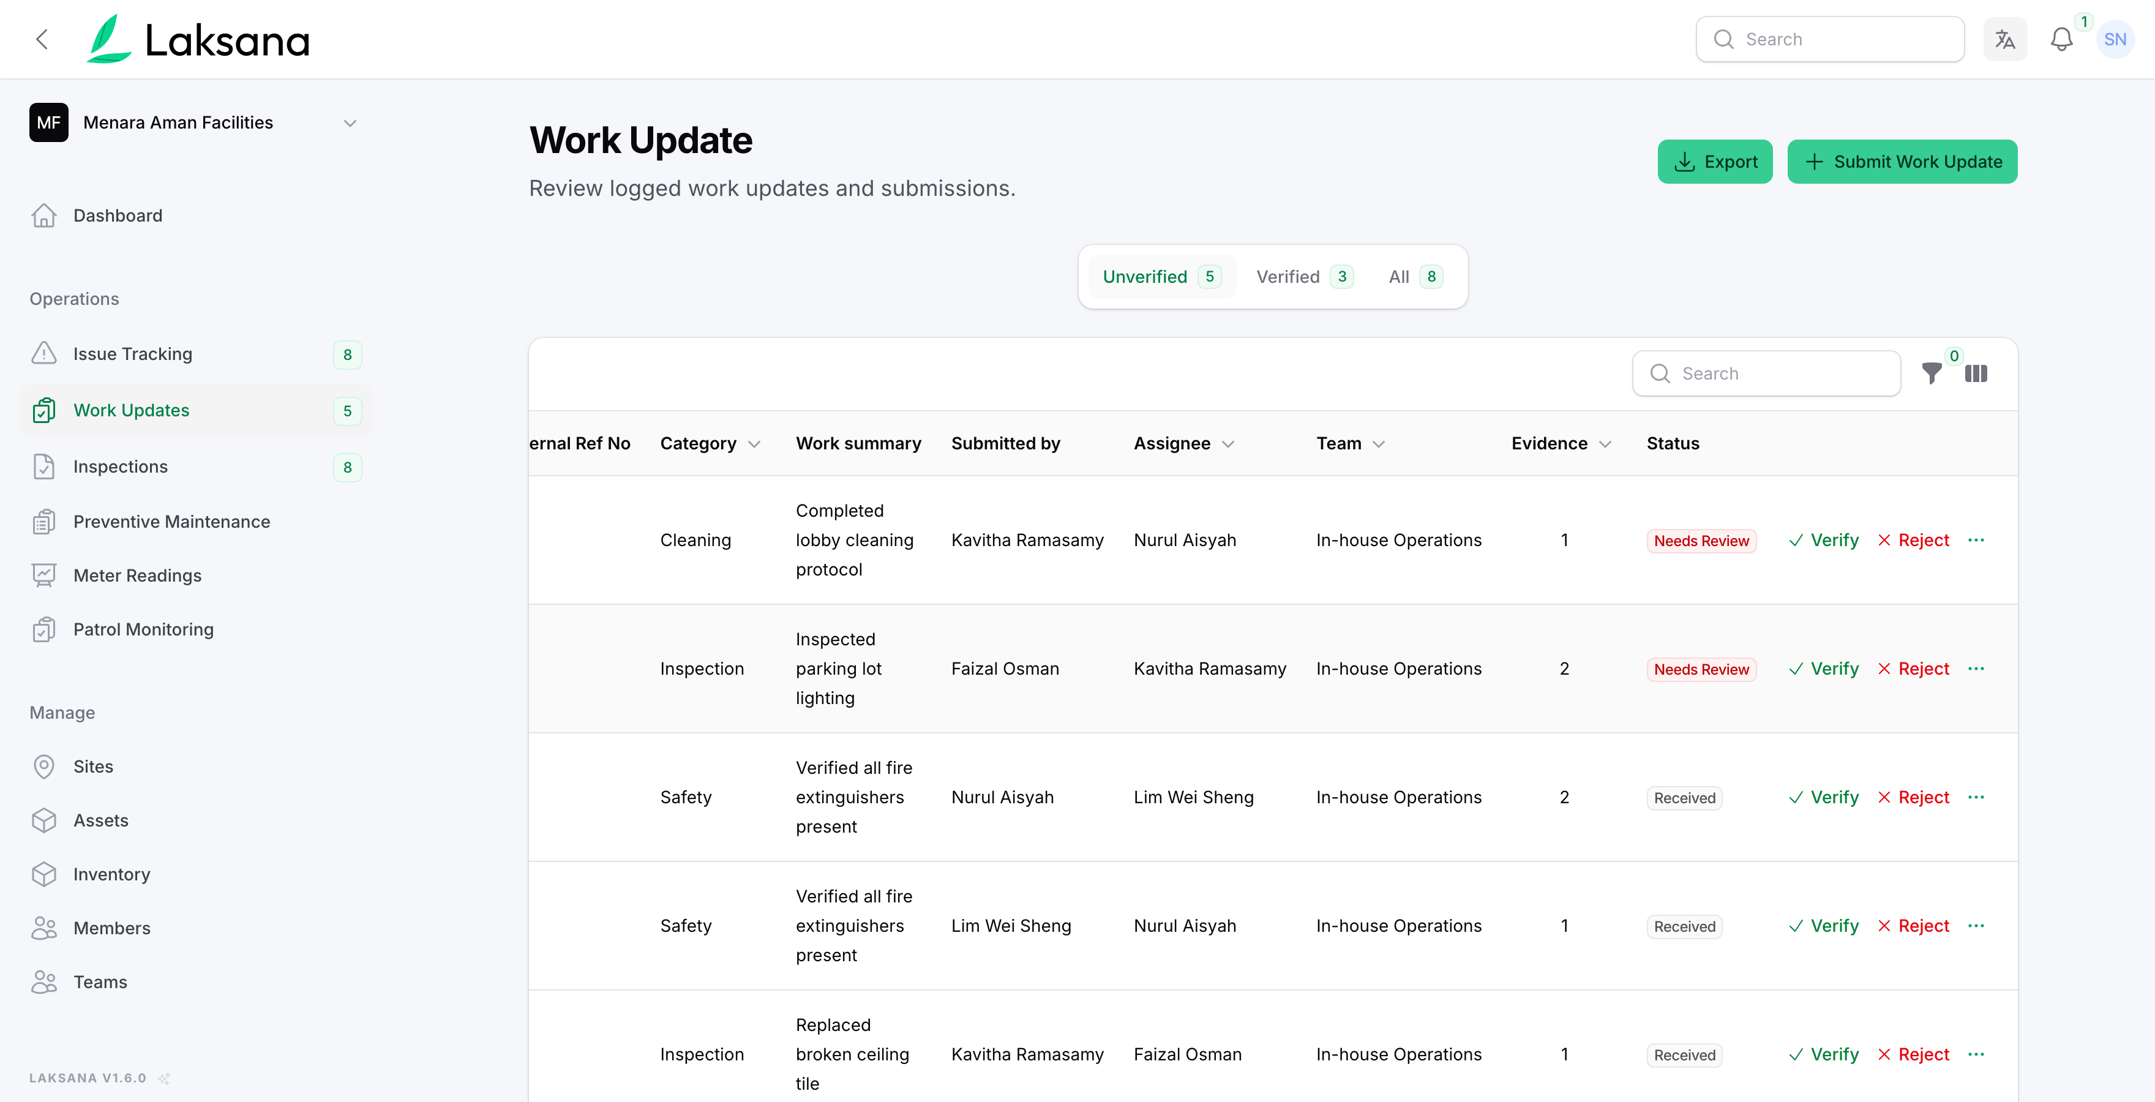
Task: Click the Inspections document icon
Action: (43, 467)
